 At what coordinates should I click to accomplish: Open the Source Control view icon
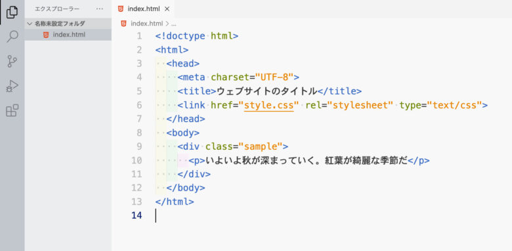point(12,62)
